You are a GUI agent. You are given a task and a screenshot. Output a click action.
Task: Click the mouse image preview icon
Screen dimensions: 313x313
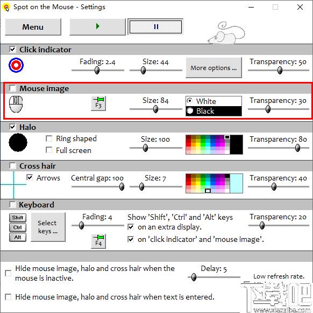point(16,104)
